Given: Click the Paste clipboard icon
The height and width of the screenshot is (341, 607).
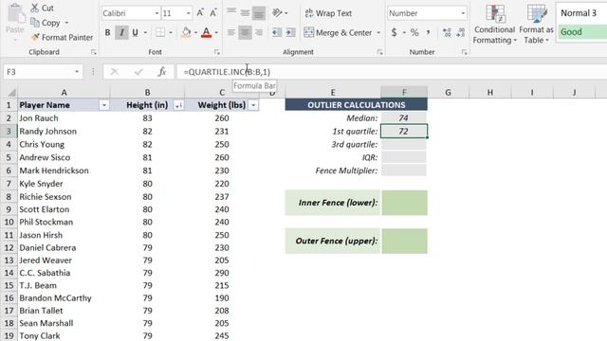Looking at the screenshot, I should [15, 14].
